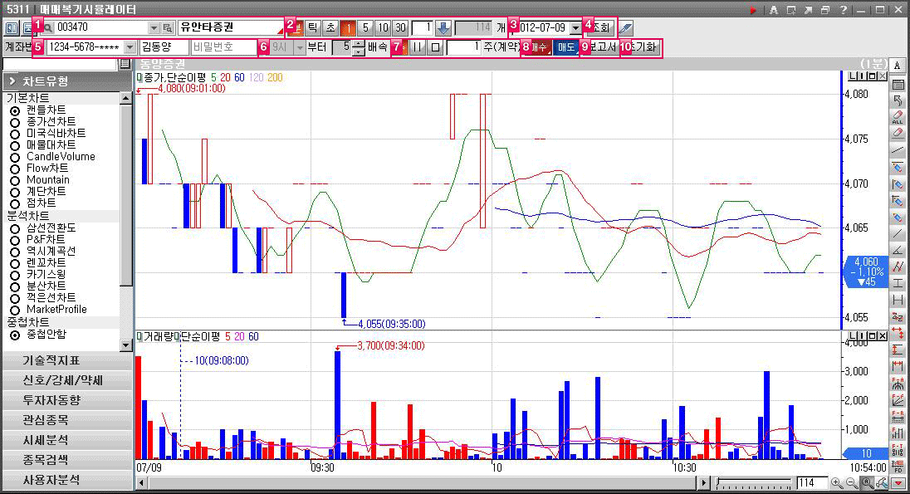The height and width of the screenshot is (494, 910).
Task: Choose the trend line drawing tool
Action: tap(898, 150)
